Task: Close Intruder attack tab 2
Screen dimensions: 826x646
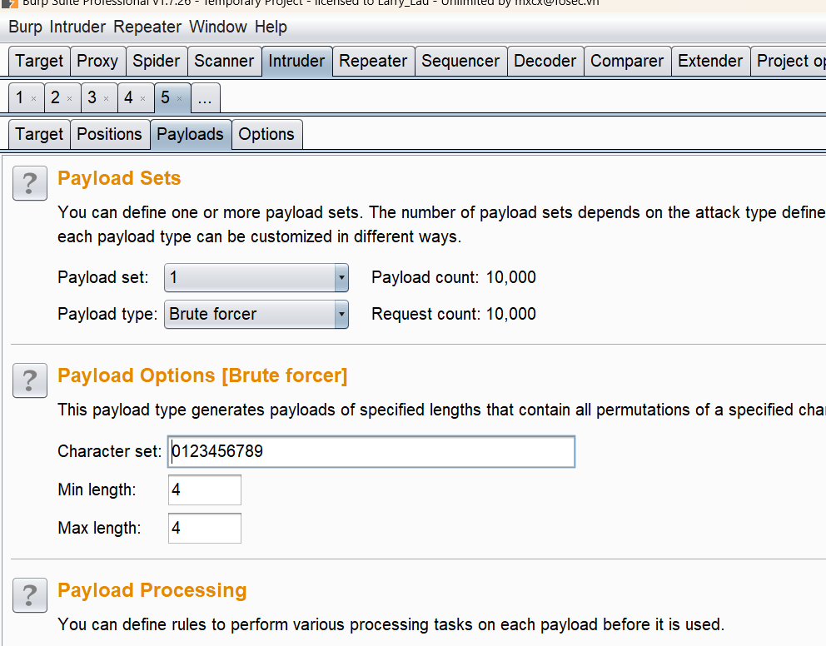Action: (x=70, y=98)
